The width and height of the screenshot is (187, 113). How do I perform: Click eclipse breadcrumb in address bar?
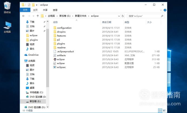point(95,16)
